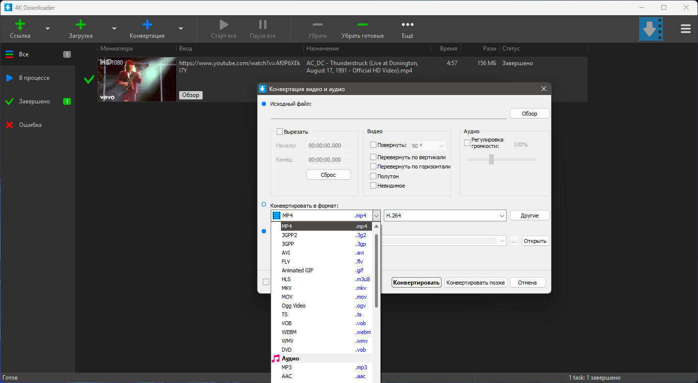The width and height of the screenshot is (698, 383).
Task: Click the Исходный файл input field
Action: [x=388, y=114]
